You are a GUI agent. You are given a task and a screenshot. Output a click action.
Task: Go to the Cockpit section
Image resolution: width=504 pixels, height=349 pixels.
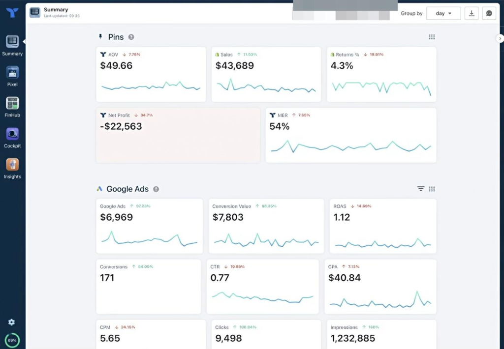[12, 134]
